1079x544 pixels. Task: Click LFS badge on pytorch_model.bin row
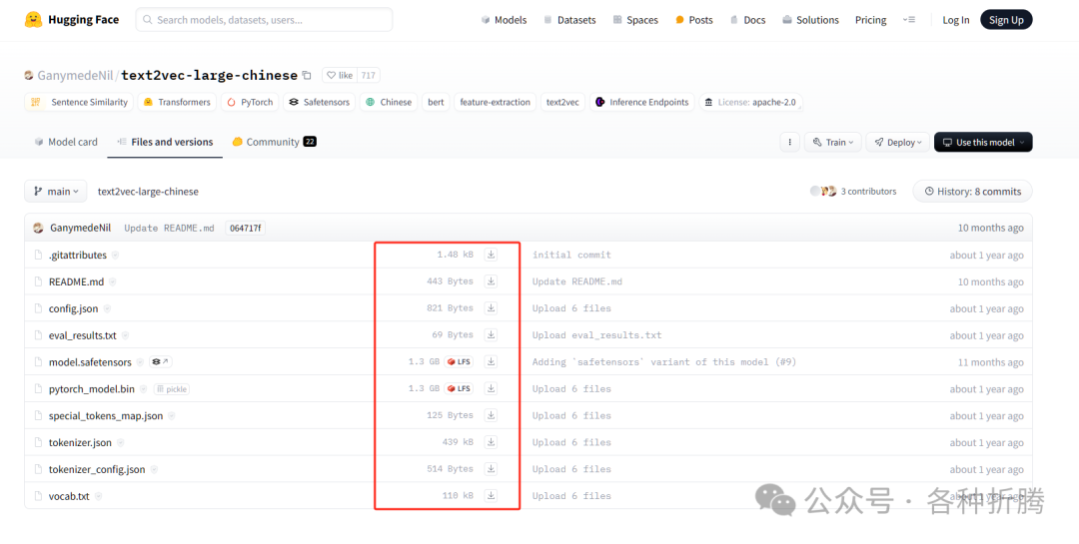[x=459, y=388]
